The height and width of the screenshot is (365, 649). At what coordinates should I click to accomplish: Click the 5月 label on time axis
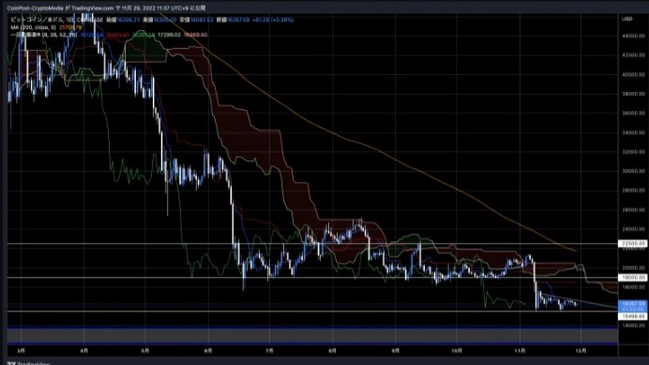[x=144, y=351]
